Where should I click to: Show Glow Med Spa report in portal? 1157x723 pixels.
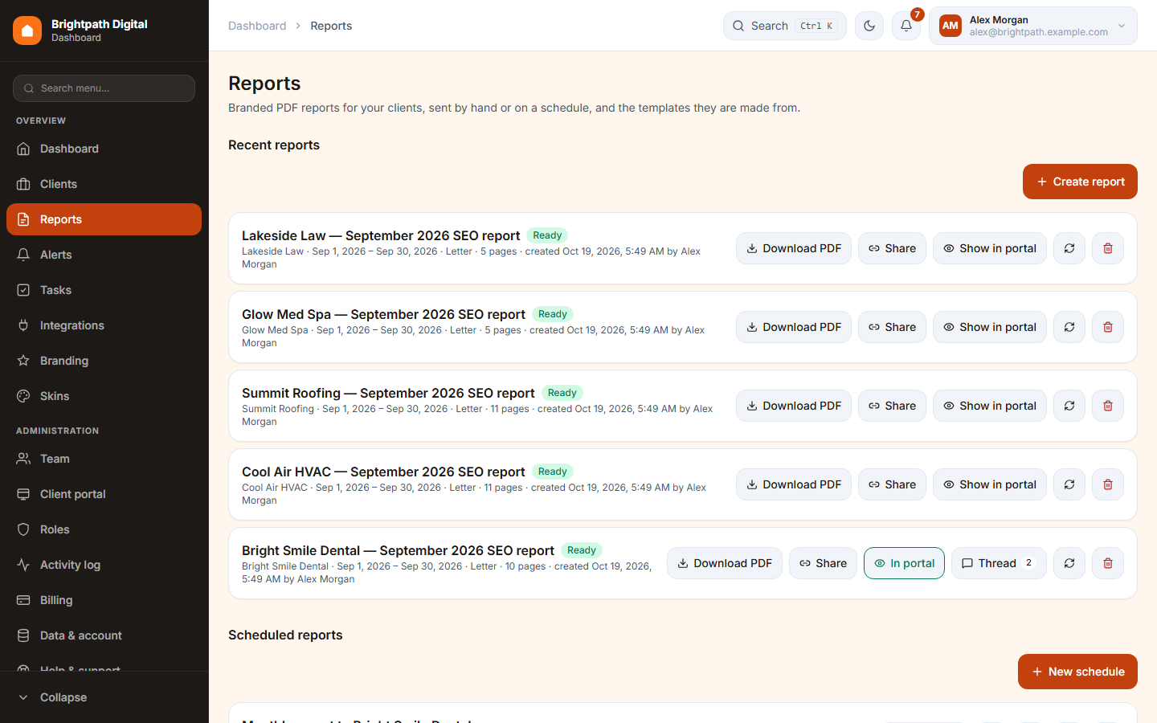point(990,327)
